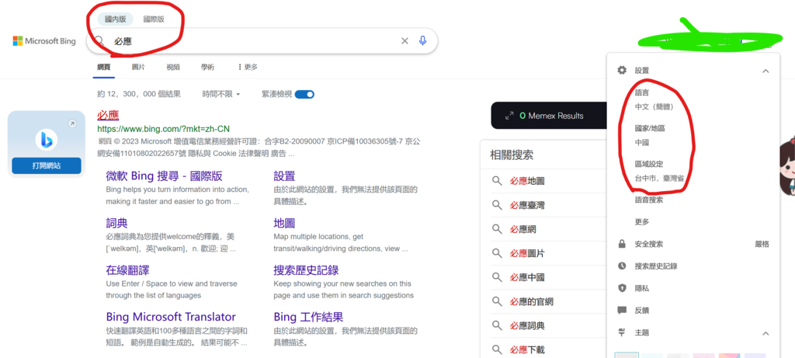Switch to the 學術 tab
795x358 pixels.
(207, 67)
